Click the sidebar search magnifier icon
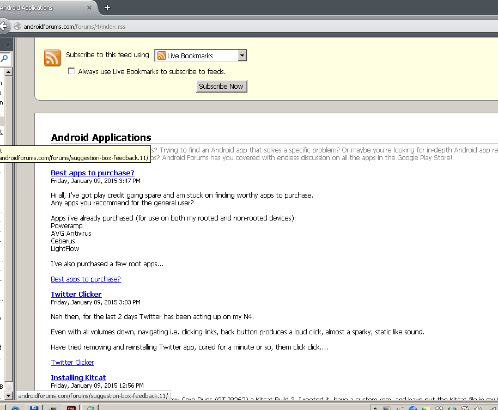Image resolution: width=498 pixels, height=410 pixels. (4, 59)
